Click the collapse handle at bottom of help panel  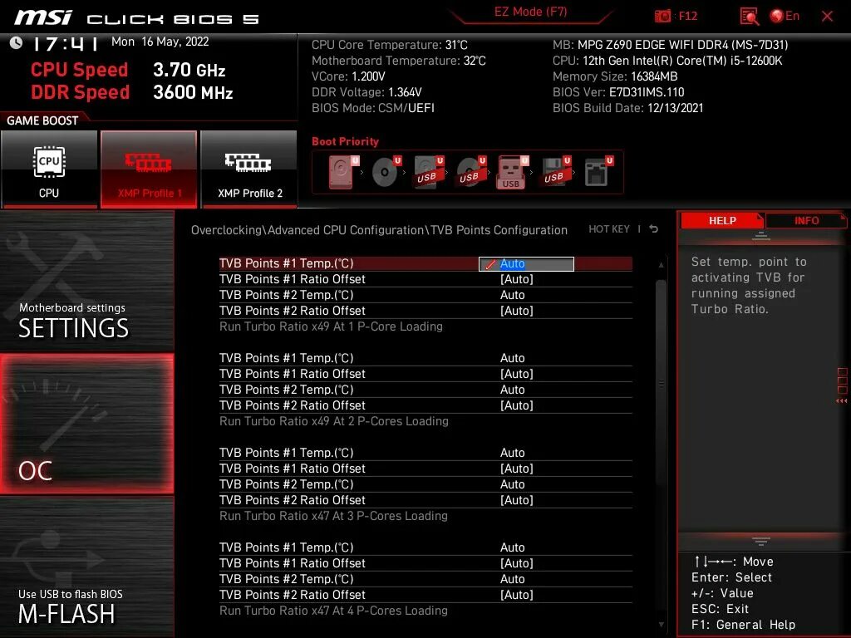click(761, 541)
